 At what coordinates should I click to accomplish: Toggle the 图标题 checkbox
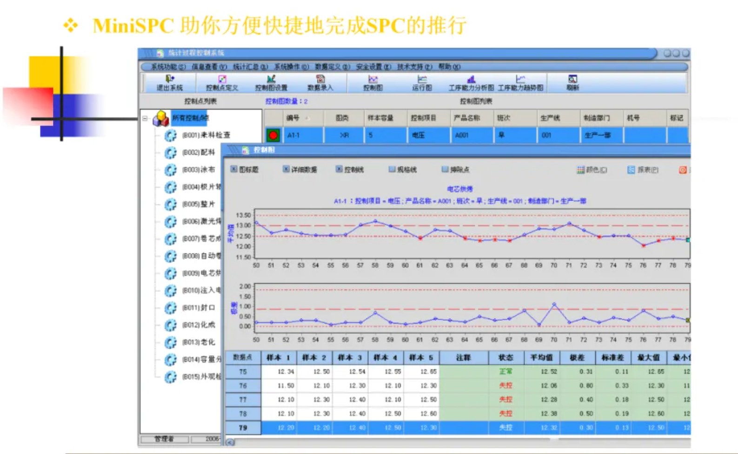(x=234, y=169)
